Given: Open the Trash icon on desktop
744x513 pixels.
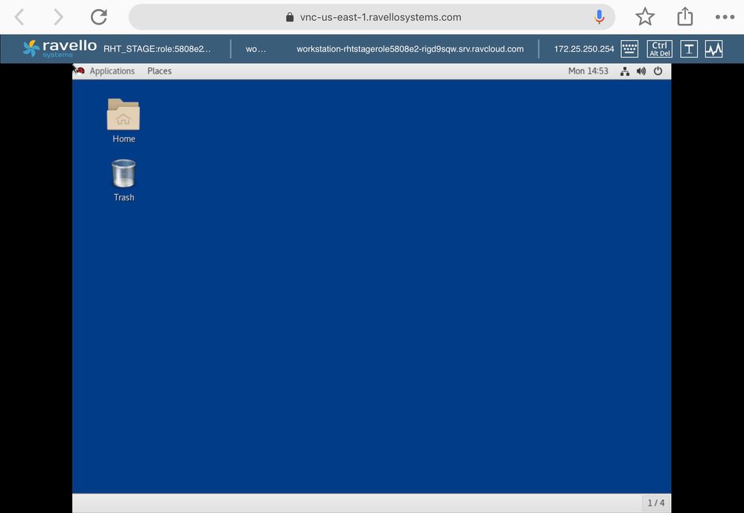Looking at the screenshot, I should click(x=124, y=179).
